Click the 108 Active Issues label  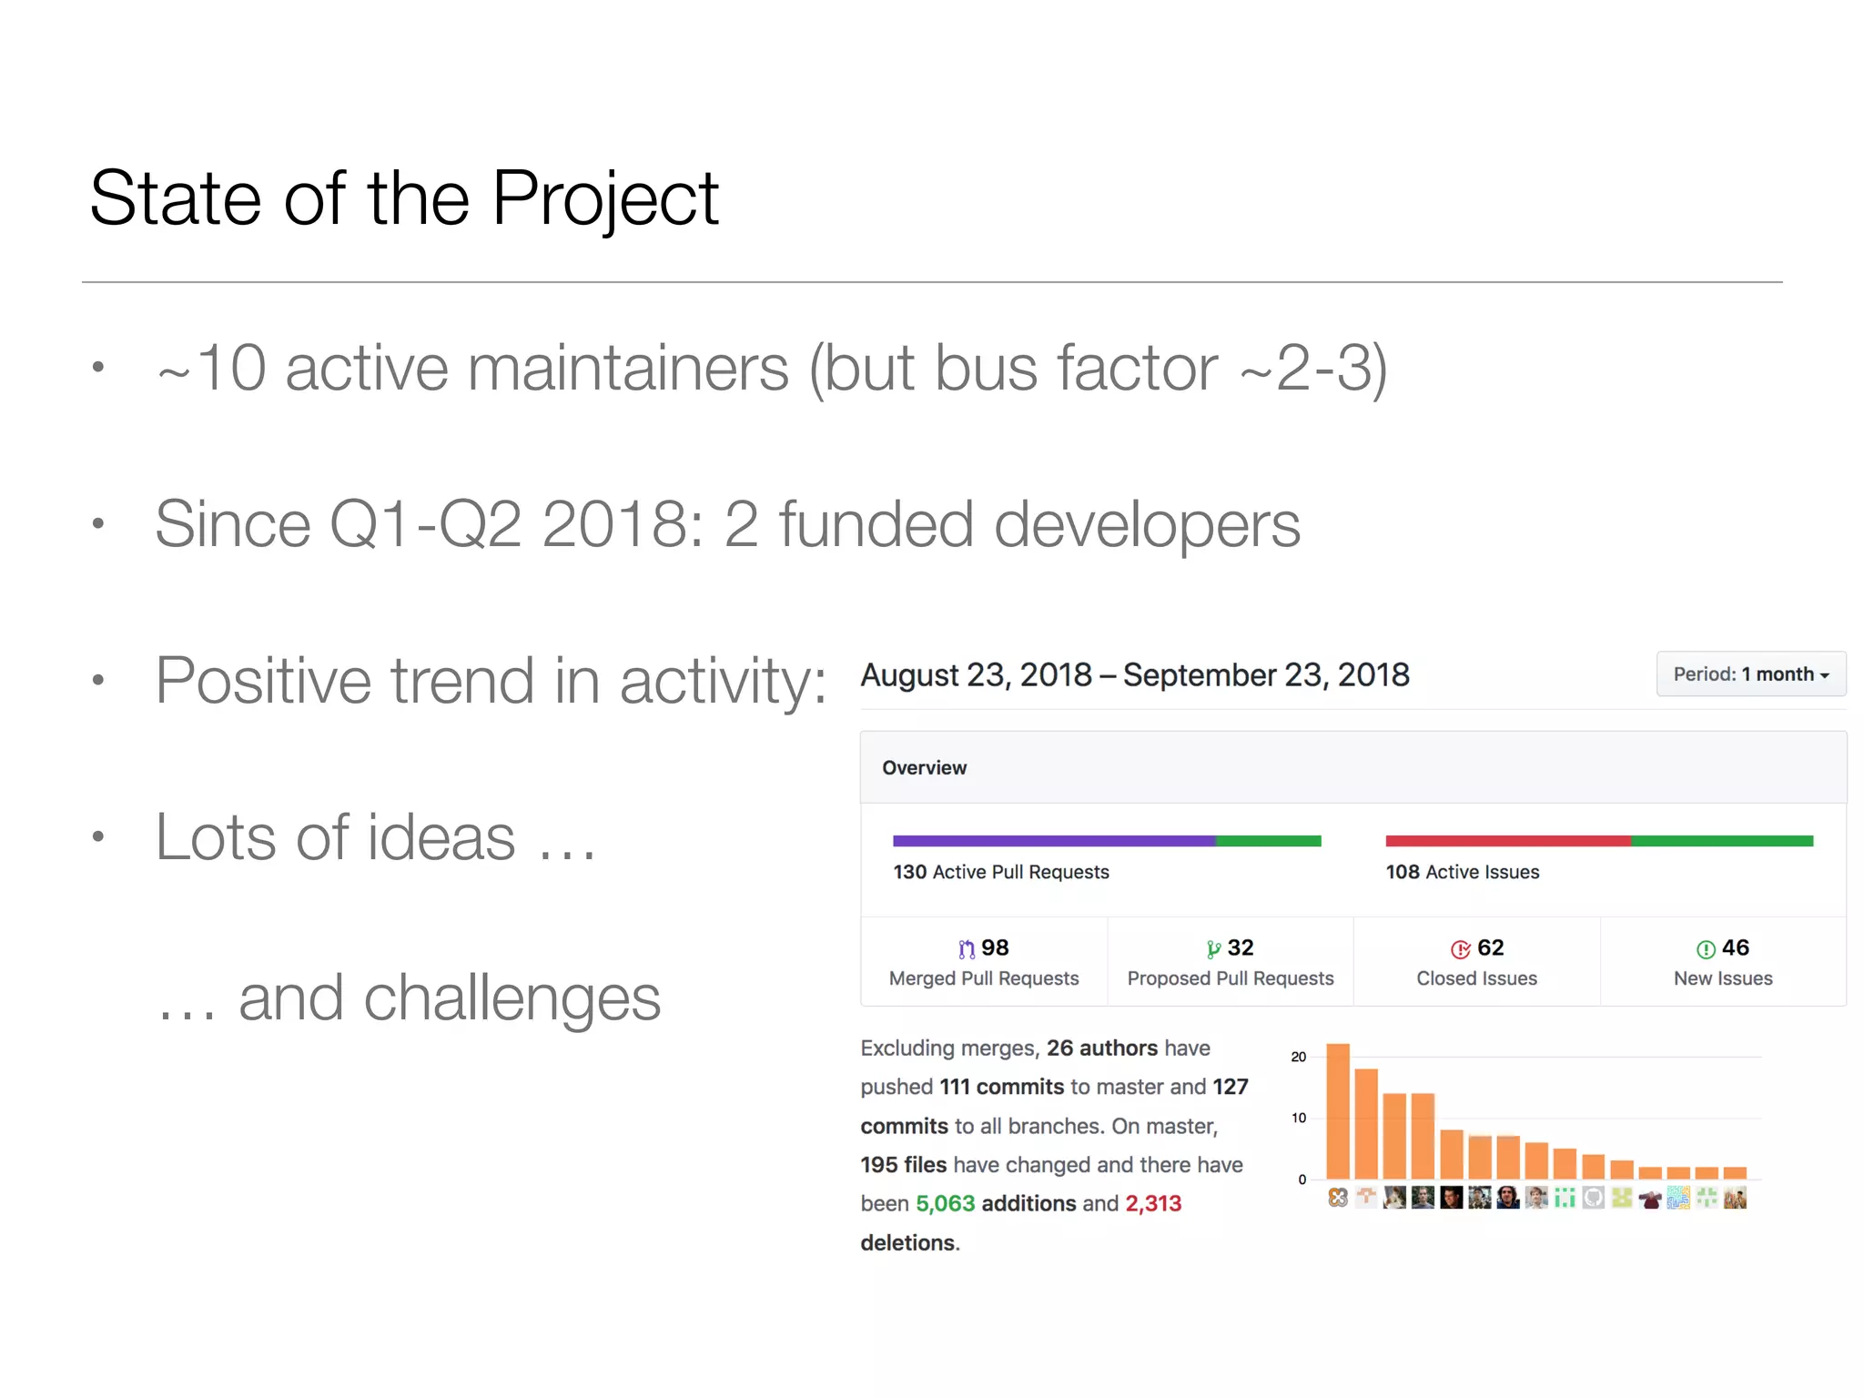coord(1463,872)
